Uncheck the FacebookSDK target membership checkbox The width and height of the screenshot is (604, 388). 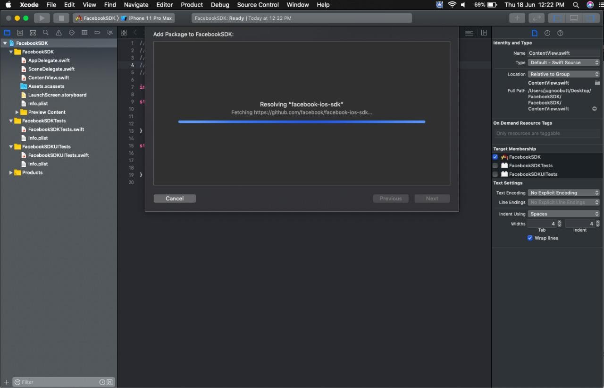pyautogui.click(x=495, y=157)
